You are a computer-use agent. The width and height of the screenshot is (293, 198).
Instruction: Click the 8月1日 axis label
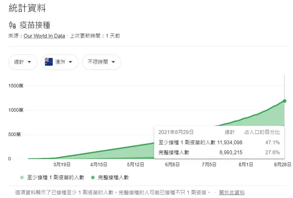pyautogui.click(x=246, y=164)
